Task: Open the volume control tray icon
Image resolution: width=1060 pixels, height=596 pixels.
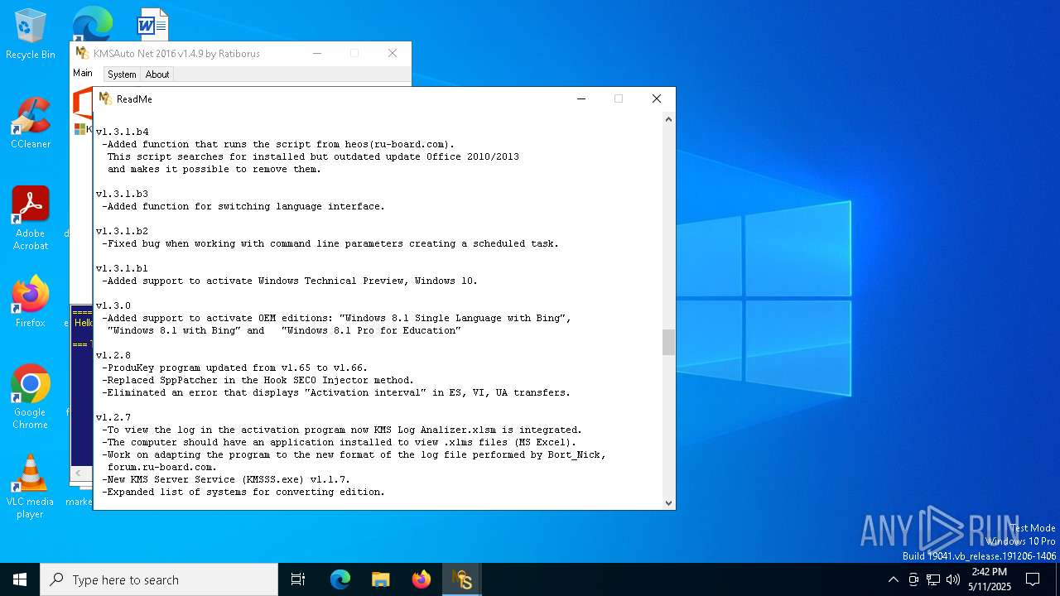Action: [953, 579]
